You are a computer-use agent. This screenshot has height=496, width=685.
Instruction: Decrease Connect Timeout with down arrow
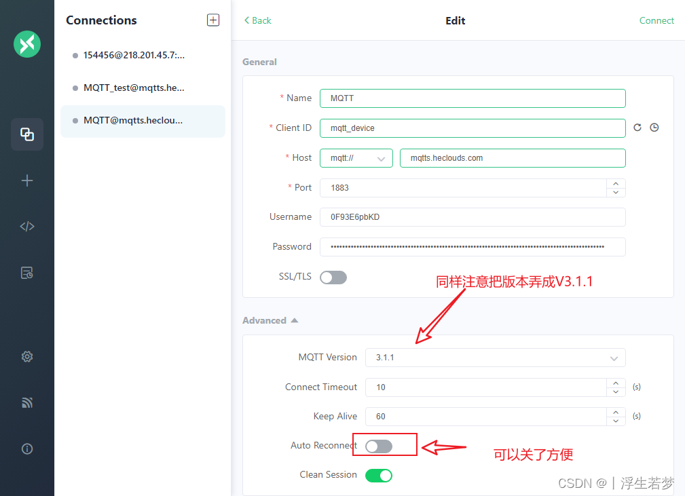click(616, 392)
